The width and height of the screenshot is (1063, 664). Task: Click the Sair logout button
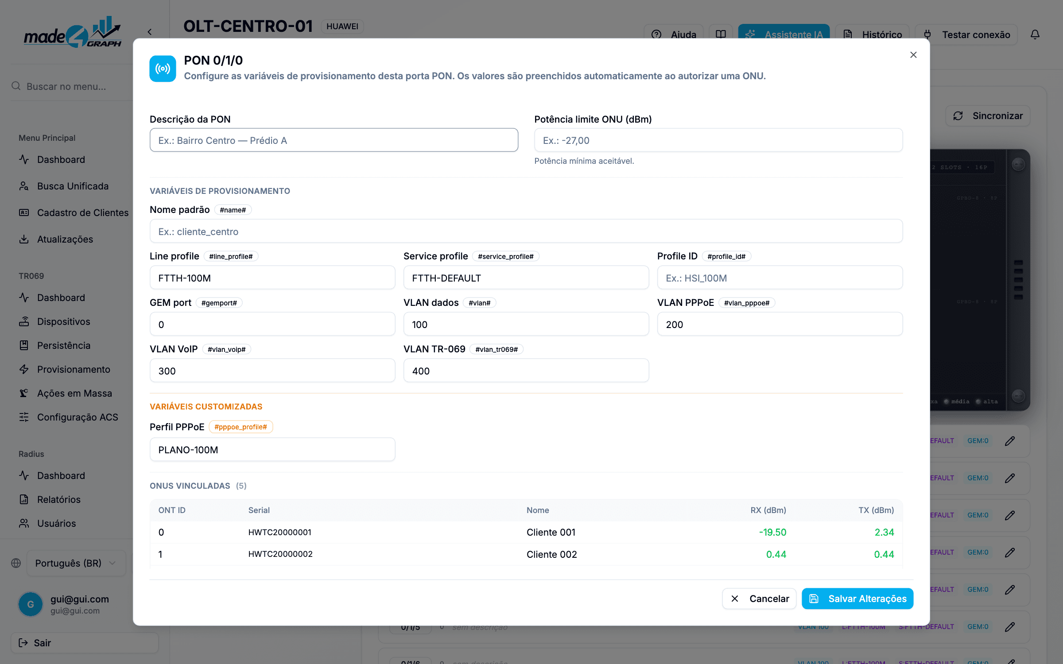(84, 643)
